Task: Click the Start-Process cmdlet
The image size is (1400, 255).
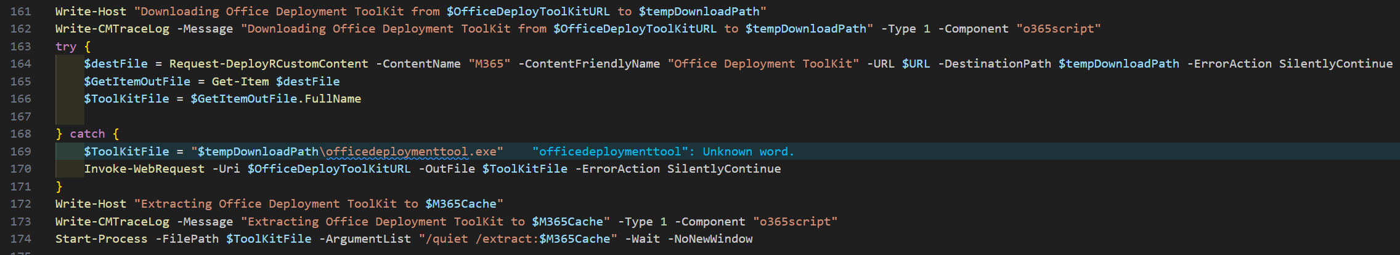Action: click(102, 239)
